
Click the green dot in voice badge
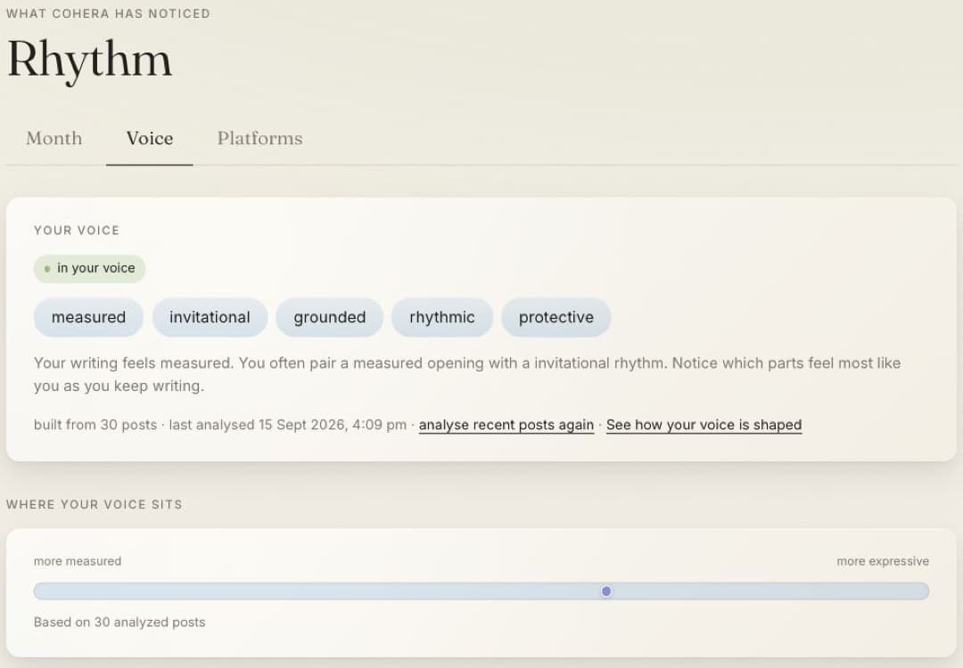tap(47, 269)
